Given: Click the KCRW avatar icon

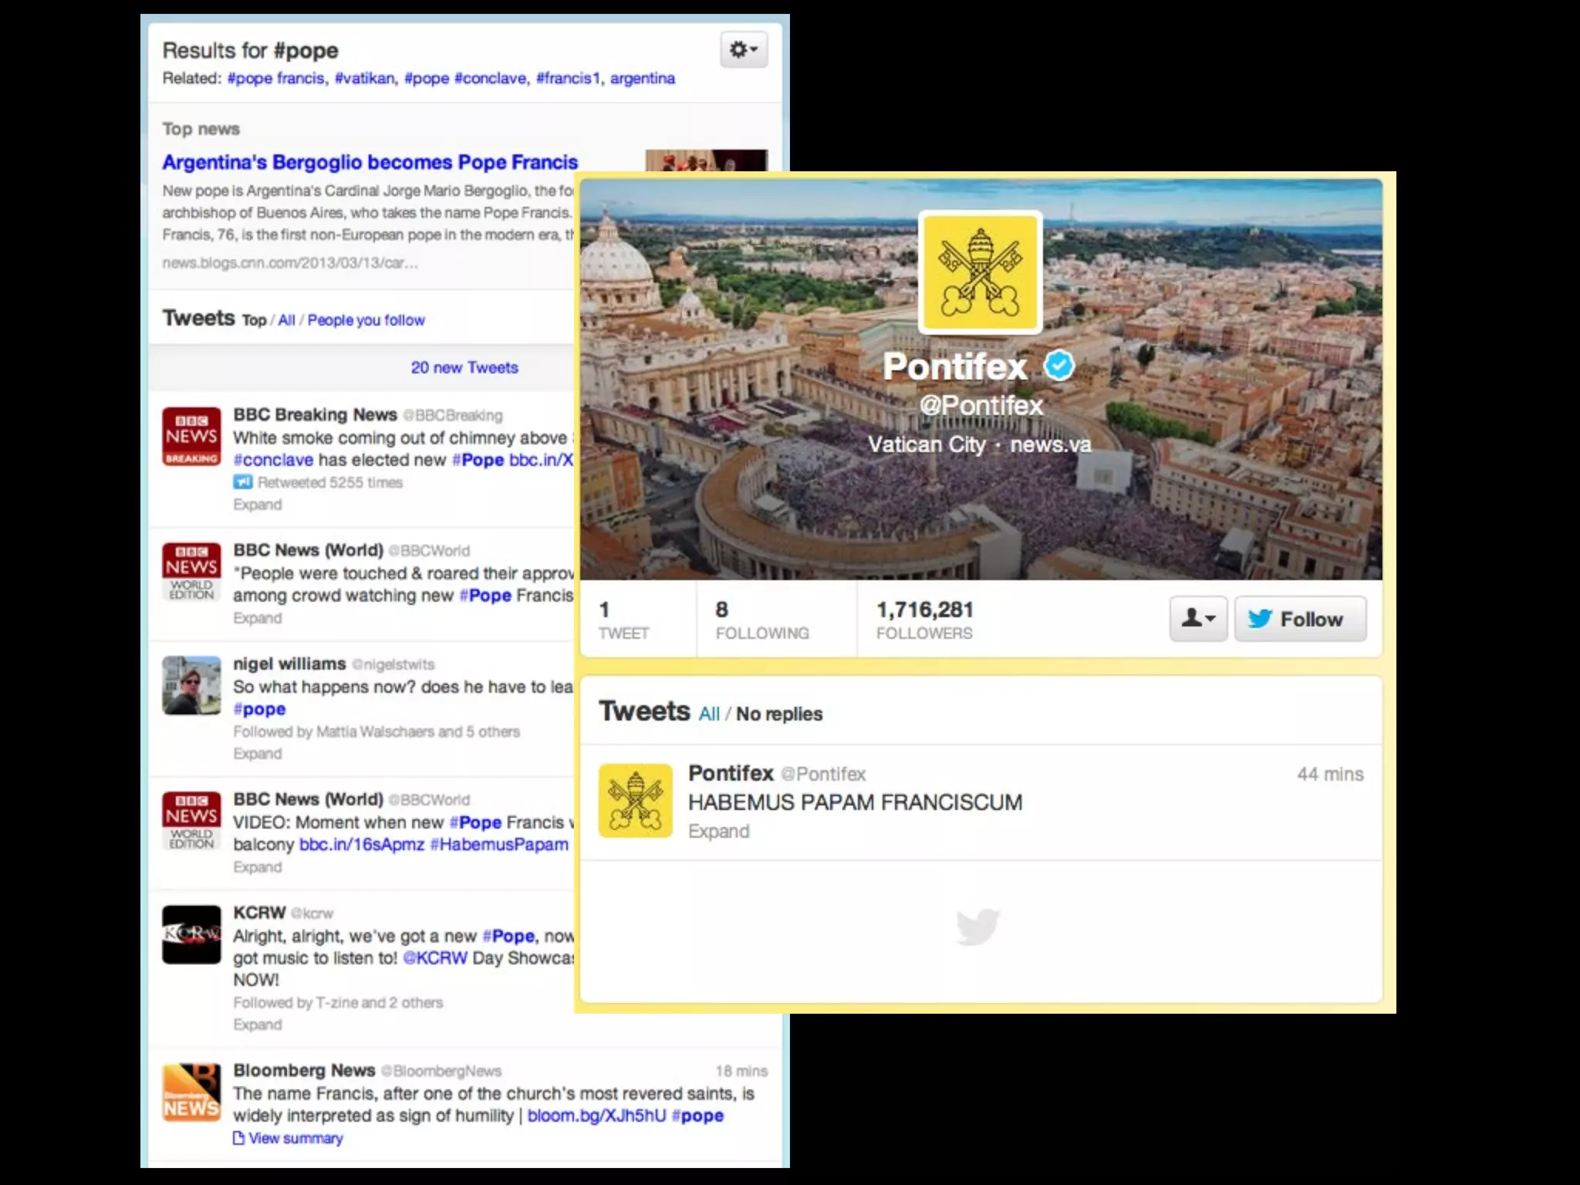Looking at the screenshot, I should click(x=191, y=934).
